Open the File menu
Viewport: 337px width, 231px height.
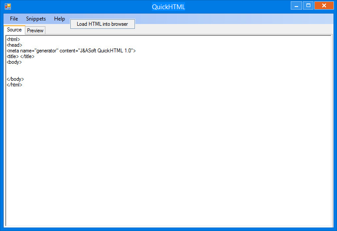pyautogui.click(x=14, y=19)
